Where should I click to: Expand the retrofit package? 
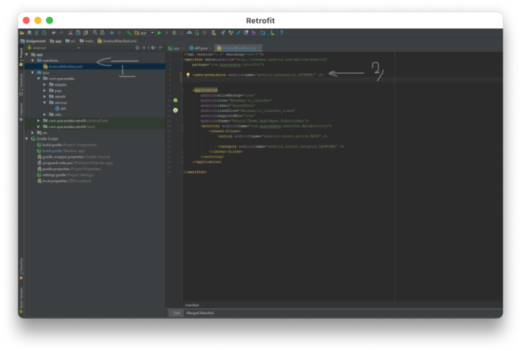(45, 96)
